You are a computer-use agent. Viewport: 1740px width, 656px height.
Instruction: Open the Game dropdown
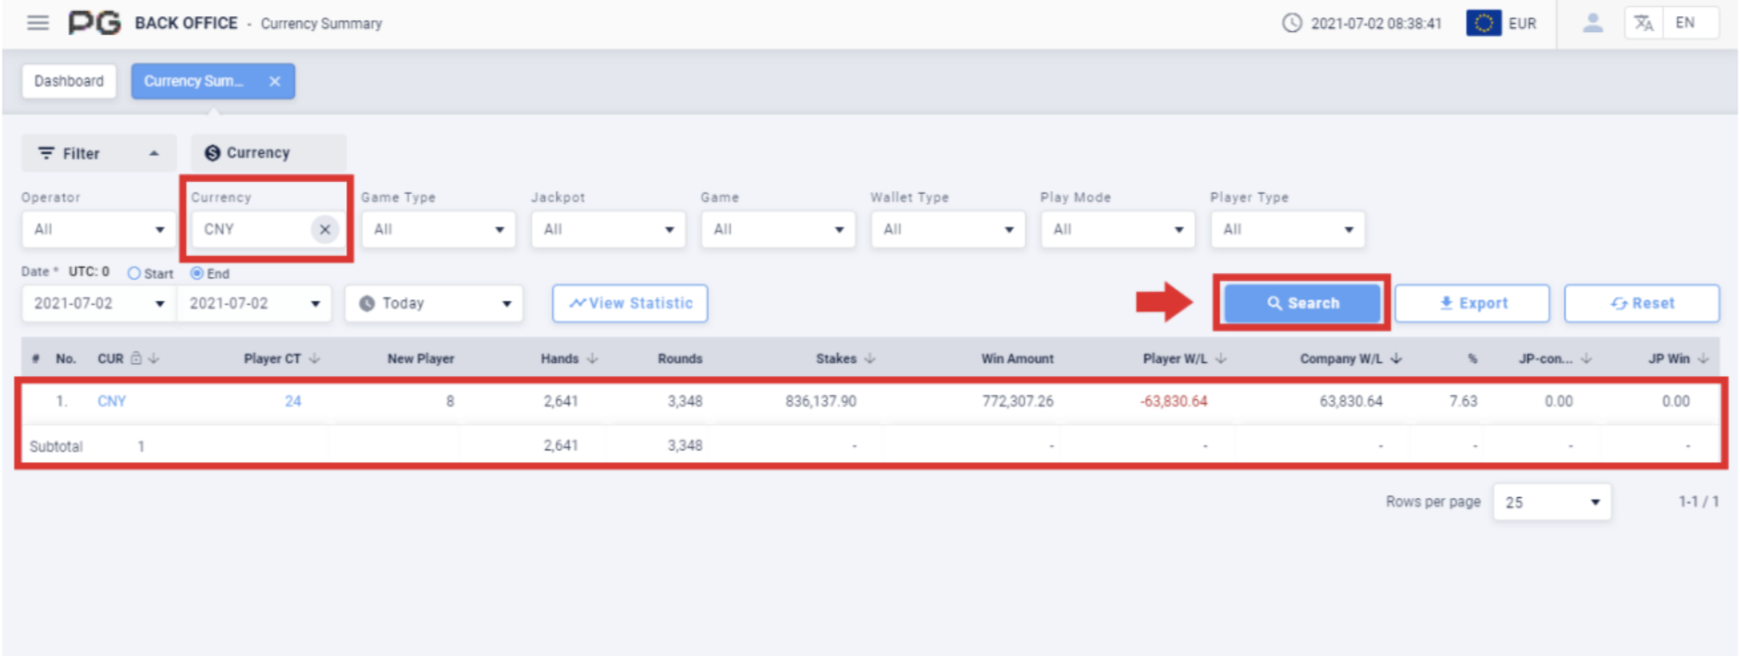click(777, 230)
